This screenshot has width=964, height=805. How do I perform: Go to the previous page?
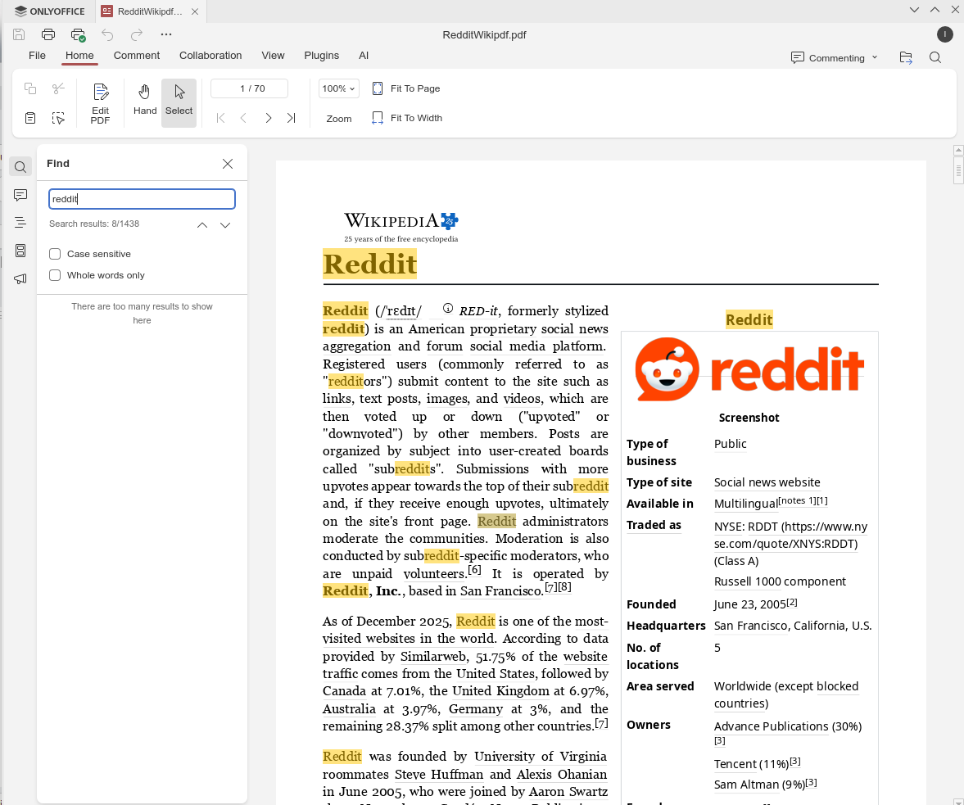(x=243, y=118)
